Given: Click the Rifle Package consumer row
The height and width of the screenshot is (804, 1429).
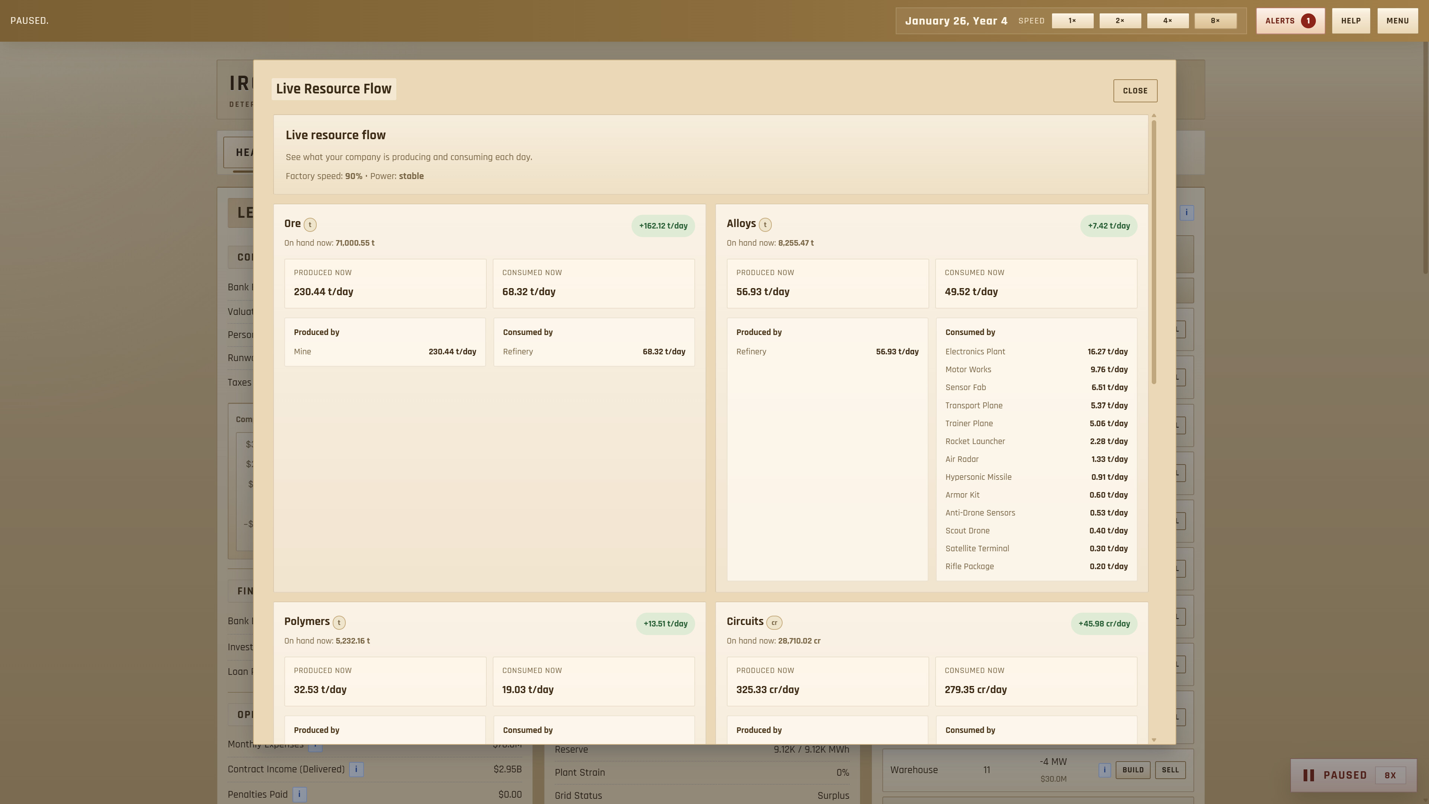Looking at the screenshot, I should pyautogui.click(x=1036, y=567).
